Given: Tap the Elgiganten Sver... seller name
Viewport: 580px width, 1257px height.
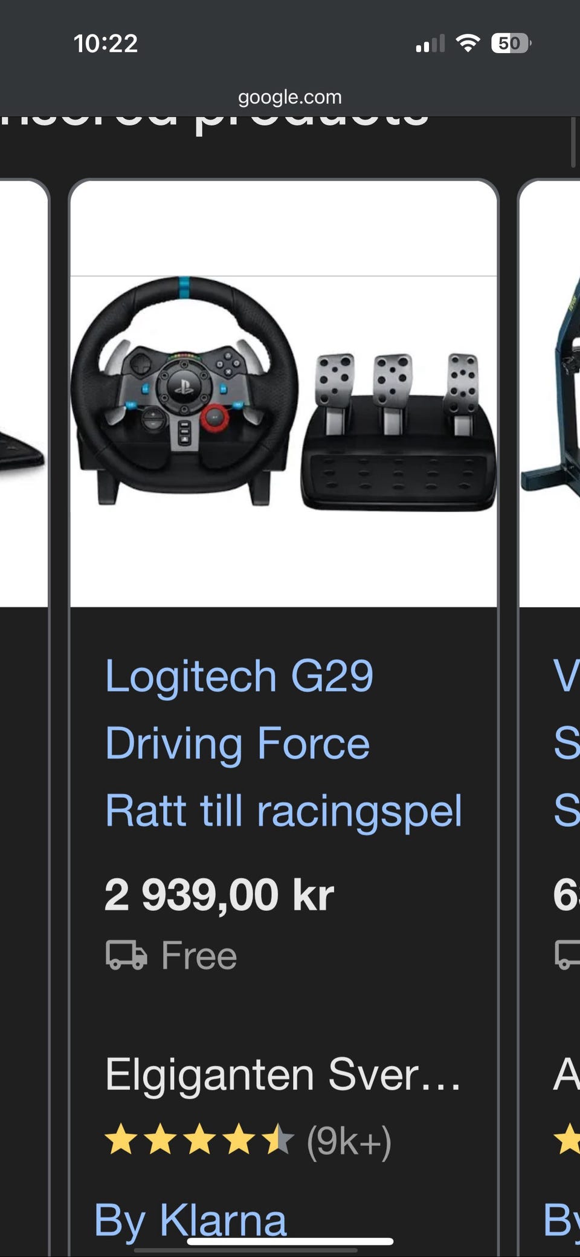Looking at the screenshot, I should tap(283, 1075).
